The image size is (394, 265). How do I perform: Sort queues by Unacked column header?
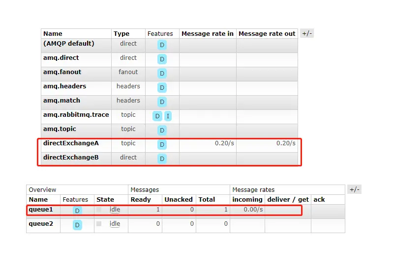[179, 200]
